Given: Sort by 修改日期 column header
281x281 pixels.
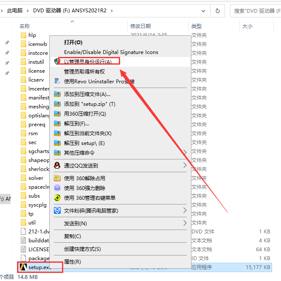Looking at the screenshot, I should coord(140,26).
